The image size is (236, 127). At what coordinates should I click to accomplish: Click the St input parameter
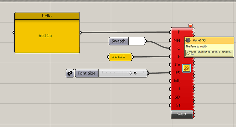point(178,105)
